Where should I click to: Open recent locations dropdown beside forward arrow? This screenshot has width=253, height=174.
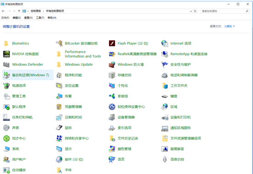click(x=14, y=11)
